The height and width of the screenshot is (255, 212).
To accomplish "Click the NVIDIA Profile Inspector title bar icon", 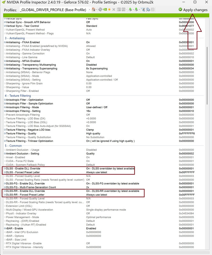I will click(3, 2).
